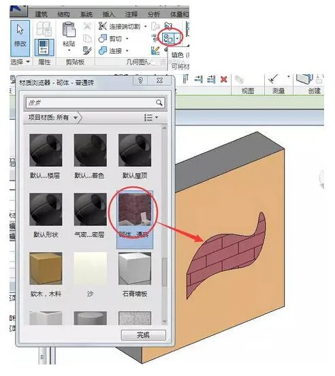Open the 注释 ribbon tab

click(131, 14)
